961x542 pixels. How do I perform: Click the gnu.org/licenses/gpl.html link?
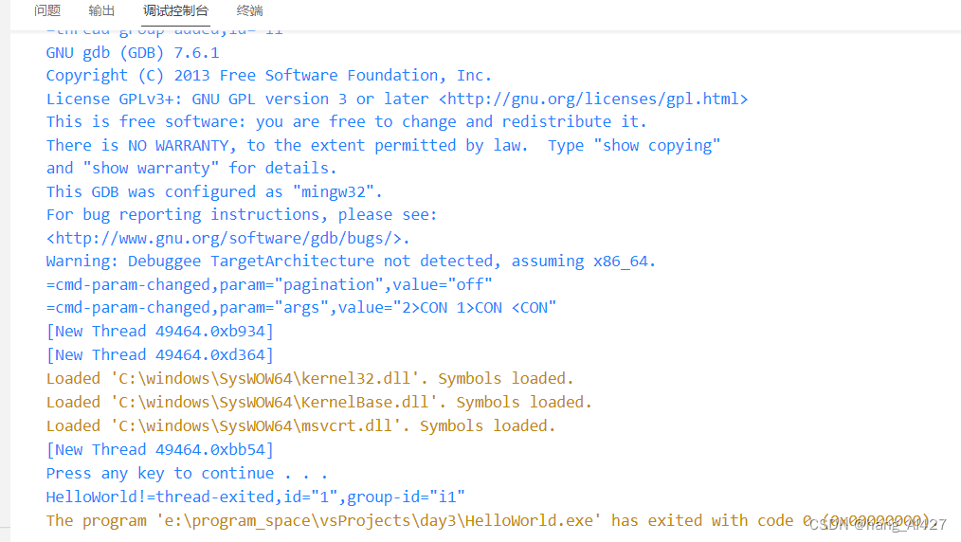(593, 99)
